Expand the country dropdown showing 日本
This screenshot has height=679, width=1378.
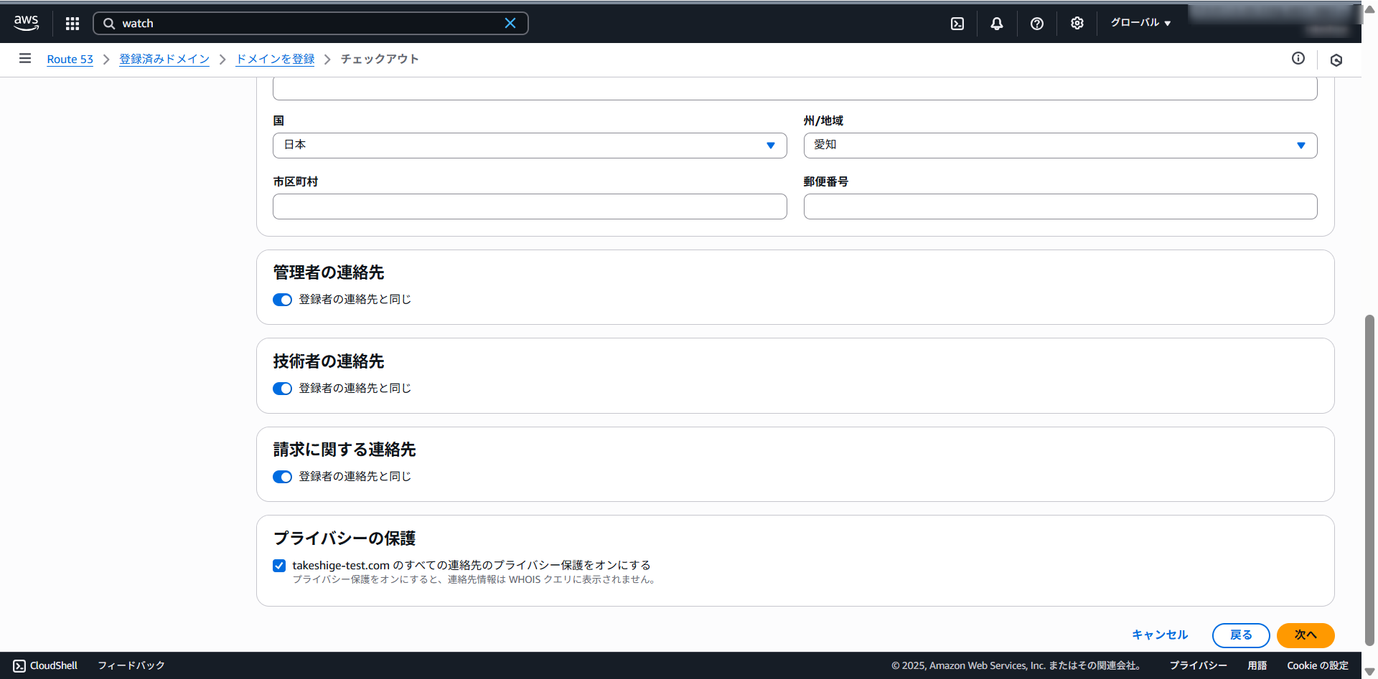529,146
